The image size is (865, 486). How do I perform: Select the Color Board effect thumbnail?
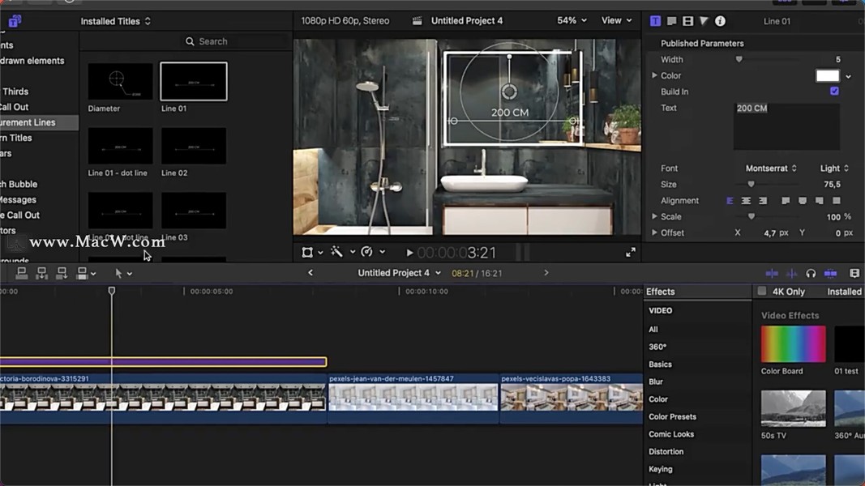click(x=794, y=343)
